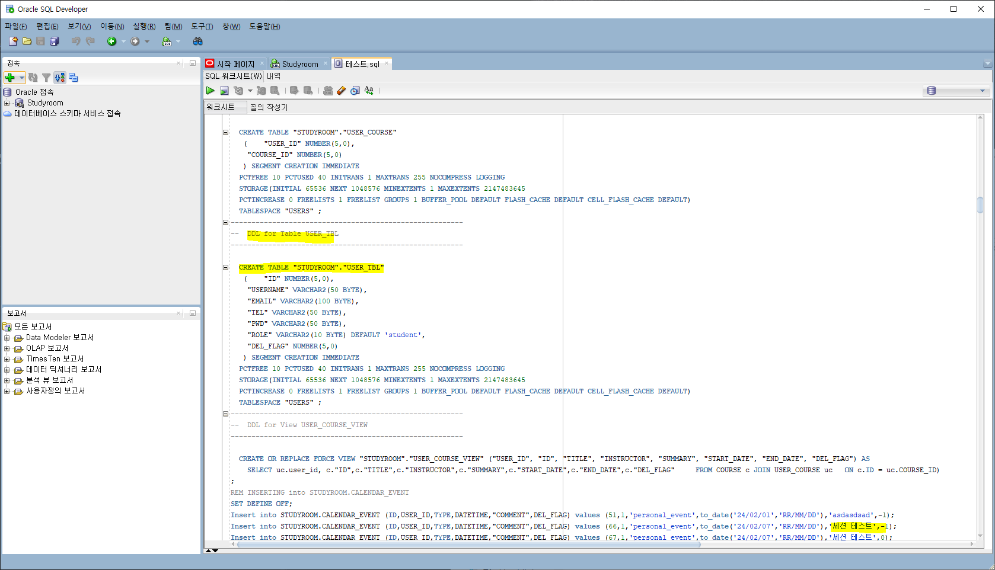
Task: Open the tab list dropdown at right edge
Action: pos(987,64)
